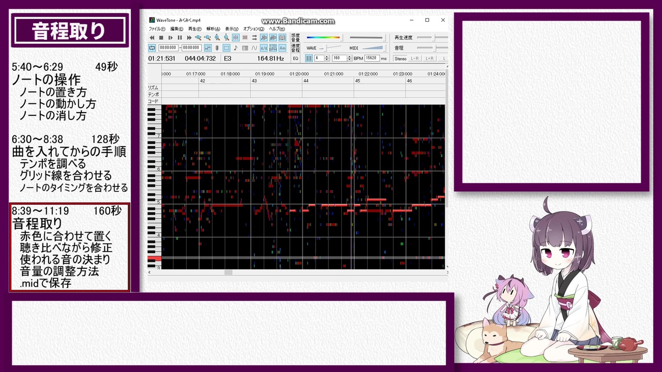The height and width of the screenshot is (372, 662).
Task: Click the BPM value field showing 160
Action: click(339, 58)
